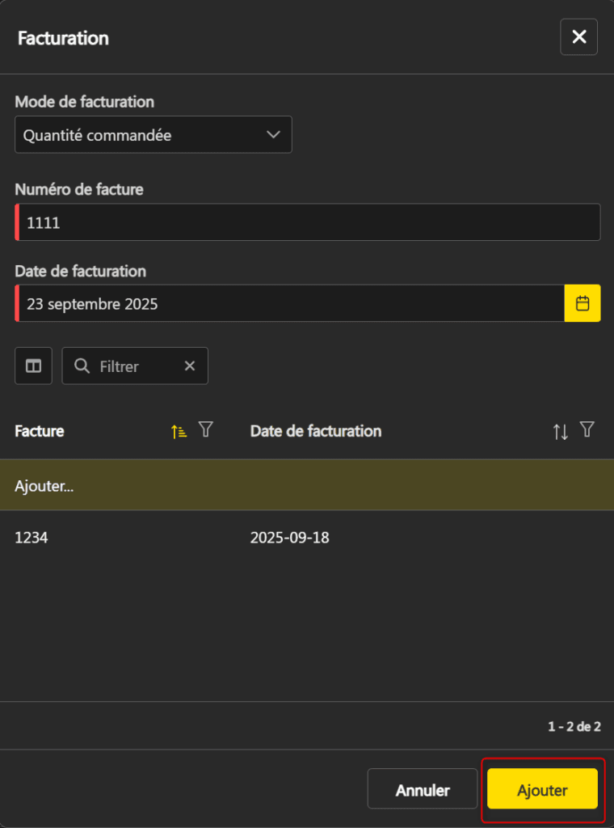Open filter funnel for Date de facturation column
Viewport: 614px width, 828px height.
point(587,430)
